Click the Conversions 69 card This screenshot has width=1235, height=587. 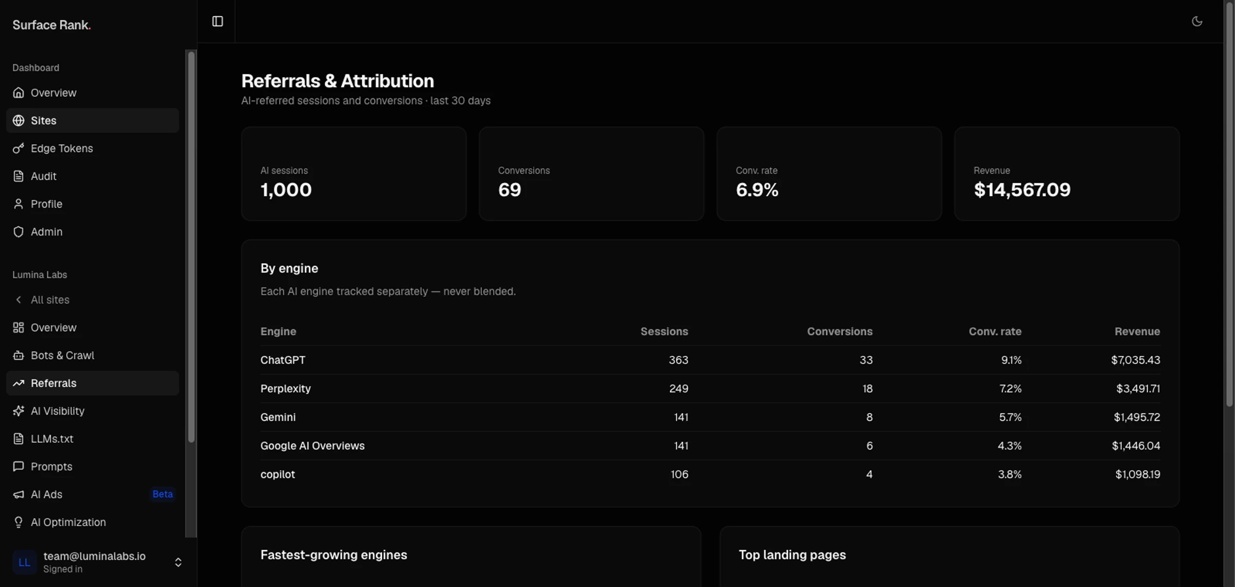coord(591,174)
